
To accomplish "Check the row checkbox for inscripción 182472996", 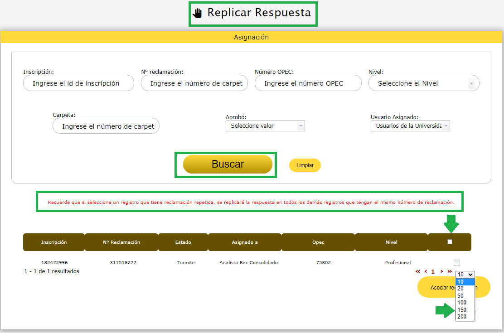I will click(x=456, y=263).
